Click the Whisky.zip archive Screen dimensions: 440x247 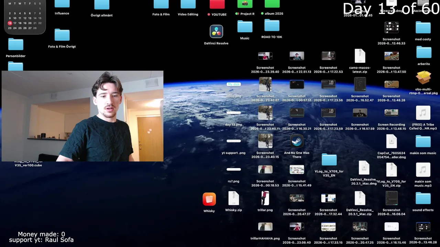pyautogui.click(x=234, y=198)
